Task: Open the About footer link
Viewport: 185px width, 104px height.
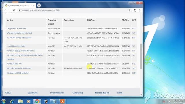Action: [8, 93]
